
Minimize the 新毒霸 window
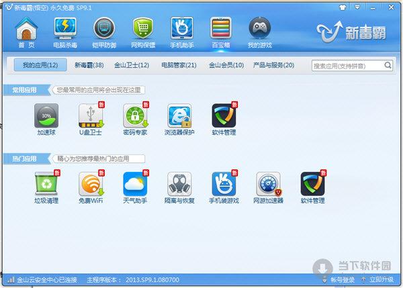pos(373,8)
